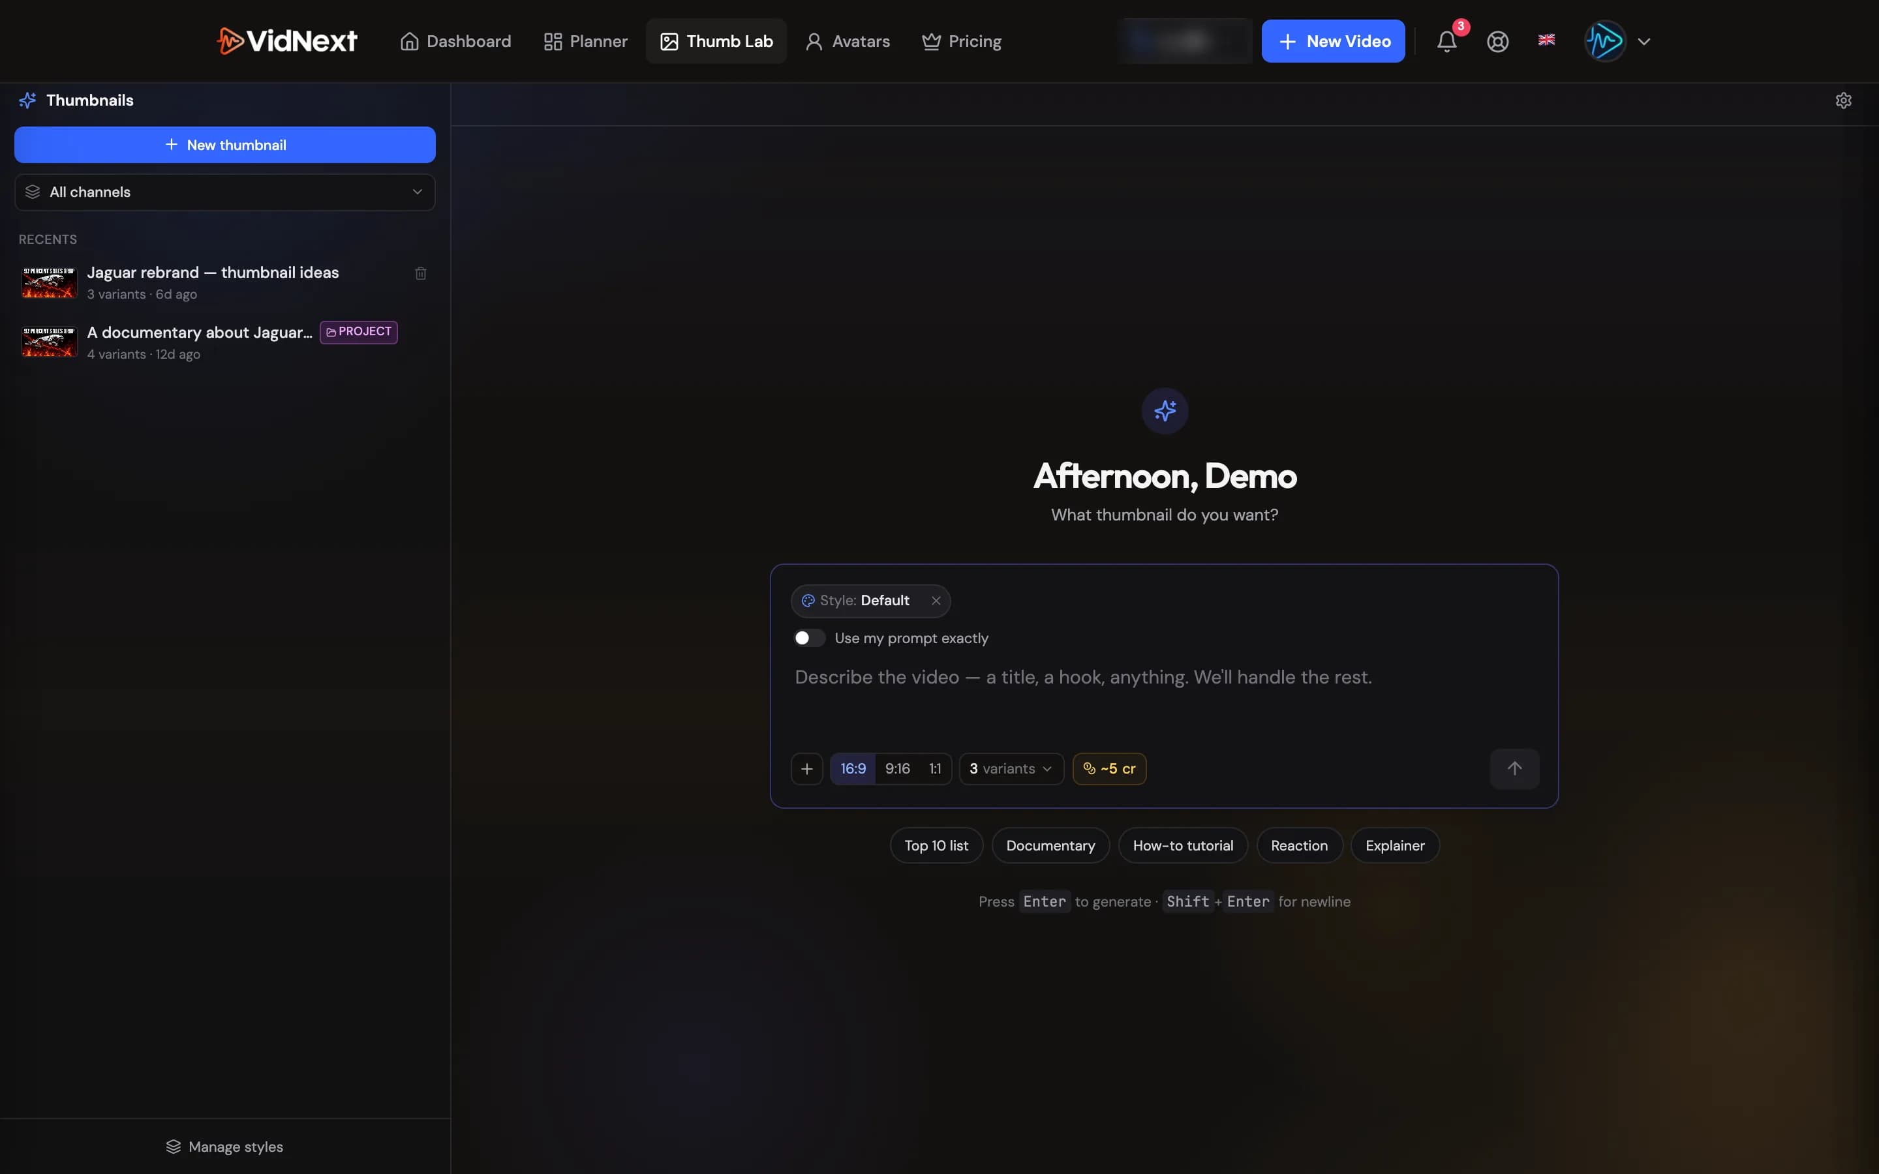
Task: Expand the All channels dropdown
Action: (x=224, y=192)
